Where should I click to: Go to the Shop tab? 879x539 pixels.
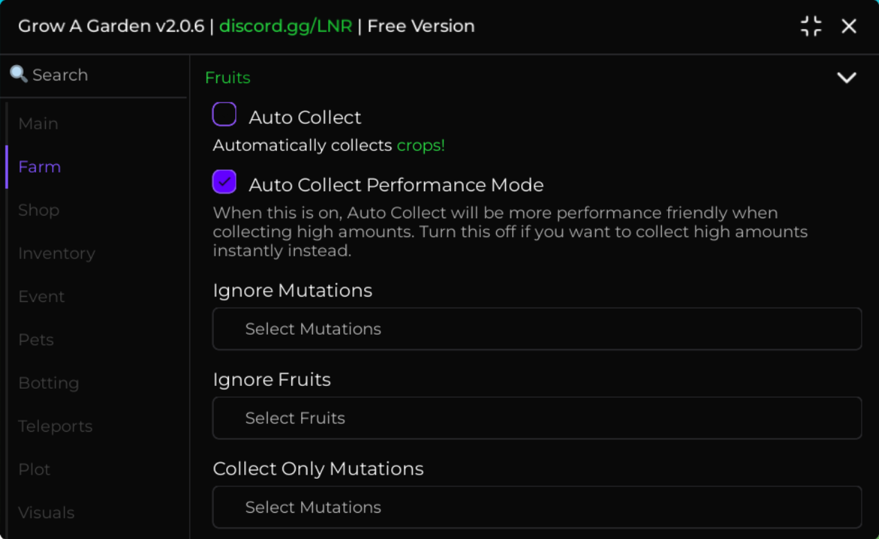click(x=39, y=210)
